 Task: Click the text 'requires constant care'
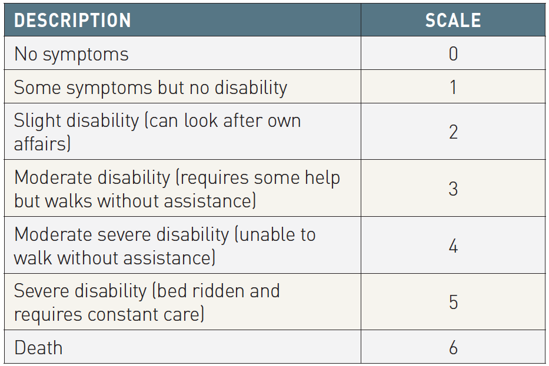pyautogui.click(x=107, y=315)
